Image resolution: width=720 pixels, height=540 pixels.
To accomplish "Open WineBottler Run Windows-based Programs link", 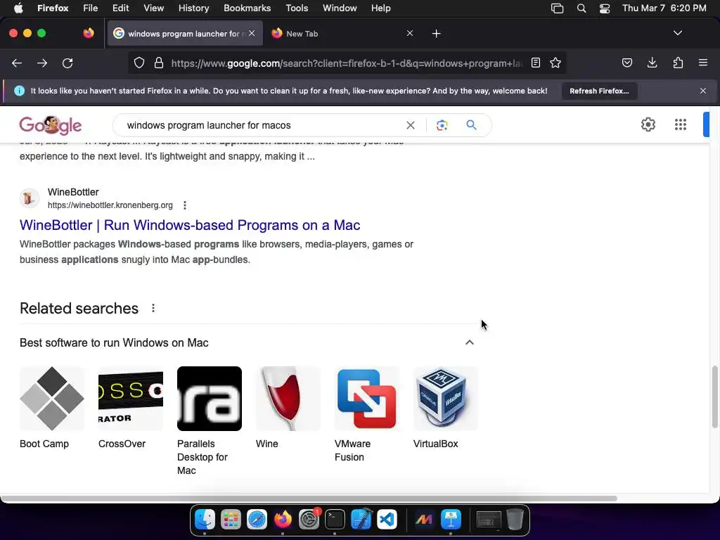I will 190,225.
